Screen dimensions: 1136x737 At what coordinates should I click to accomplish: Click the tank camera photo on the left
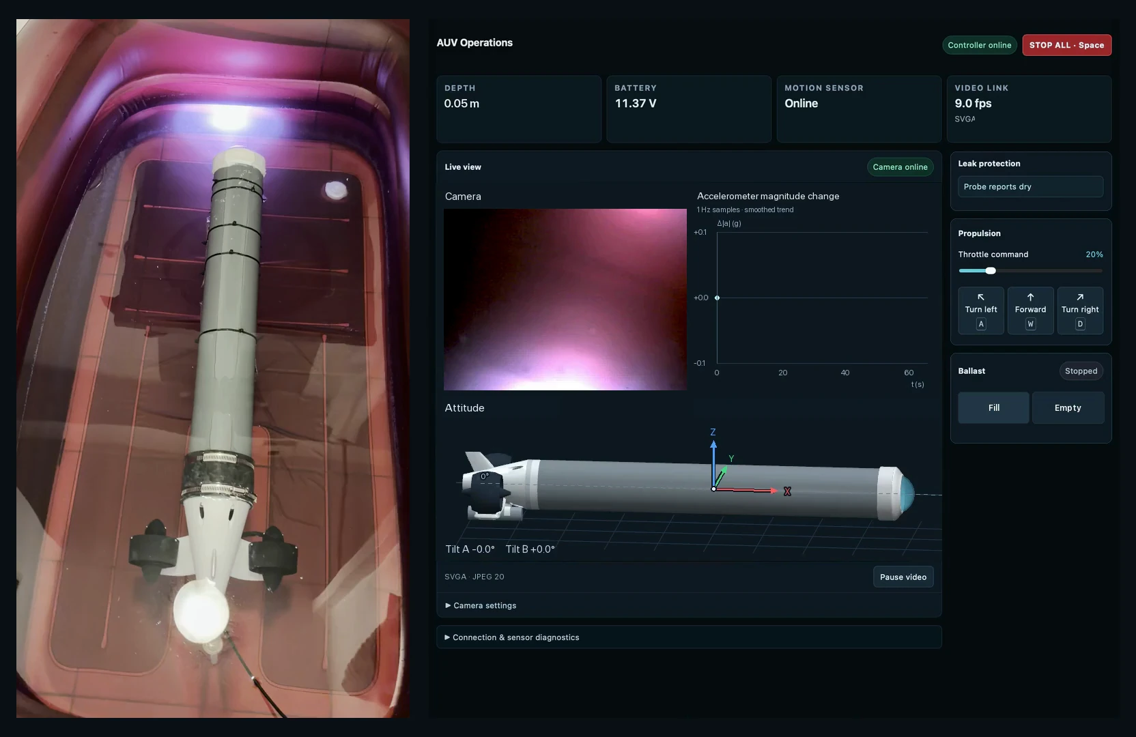[x=213, y=369]
